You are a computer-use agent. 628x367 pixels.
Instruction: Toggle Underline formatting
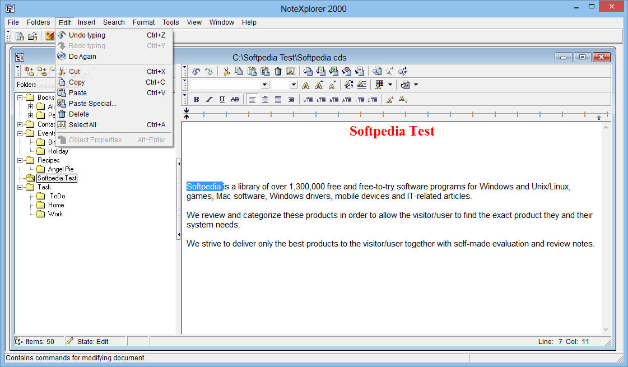(222, 99)
